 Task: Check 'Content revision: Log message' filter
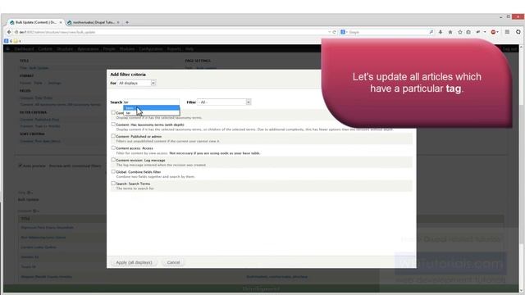(x=113, y=160)
